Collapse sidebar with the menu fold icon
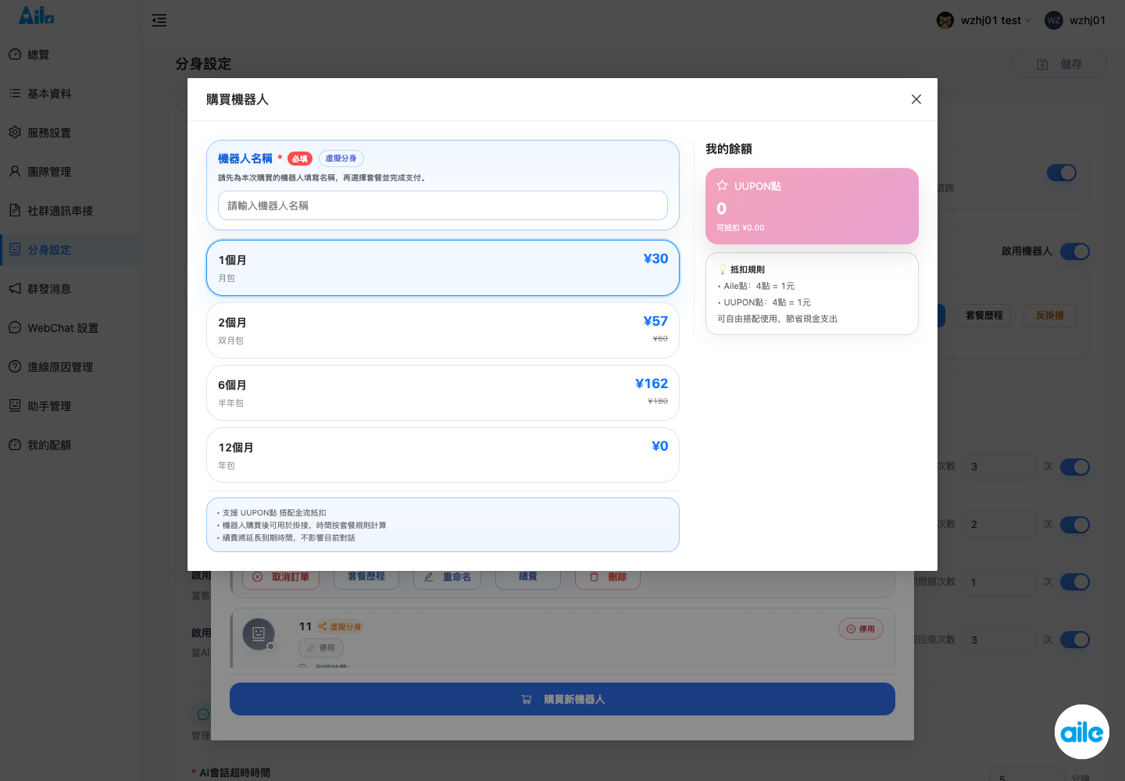This screenshot has width=1125, height=781. click(159, 20)
